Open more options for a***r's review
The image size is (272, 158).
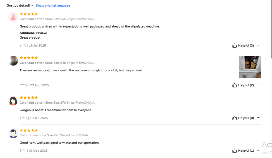click(x=258, y=45)
